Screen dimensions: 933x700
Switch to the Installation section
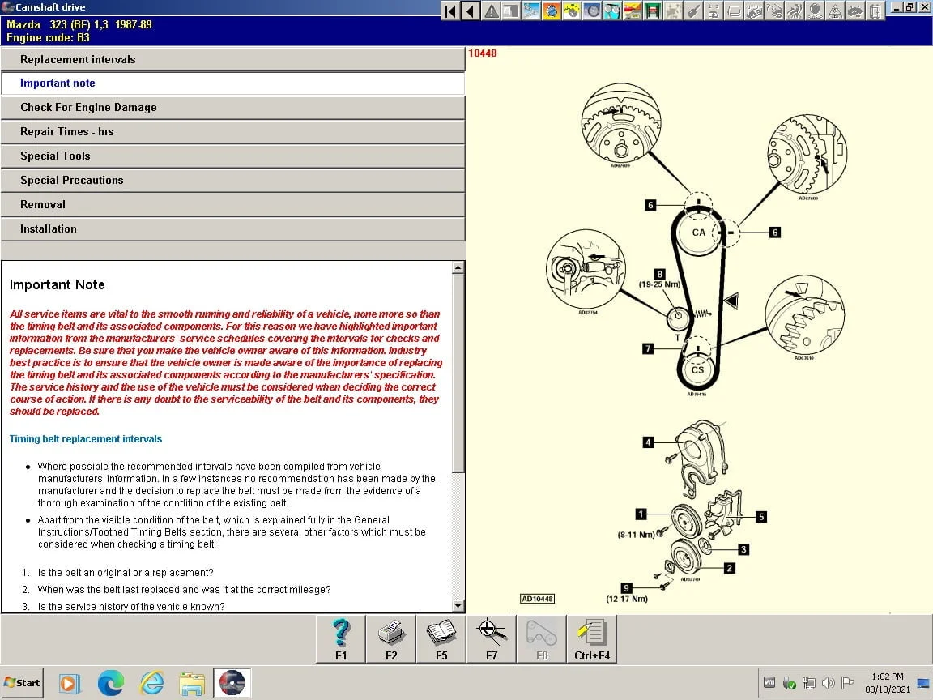pyautogui.click(x=233, y=228)
